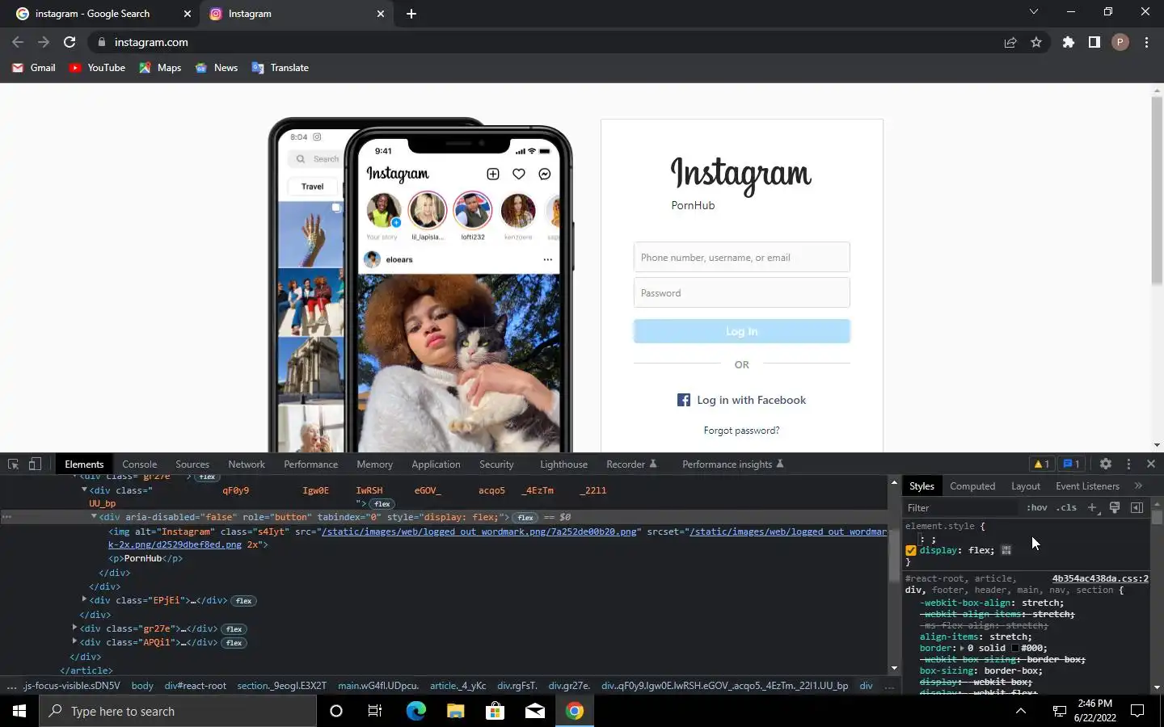Collapse the div with class qF0y9
This screenshot has width=1164, height=727.
[84, 490]
